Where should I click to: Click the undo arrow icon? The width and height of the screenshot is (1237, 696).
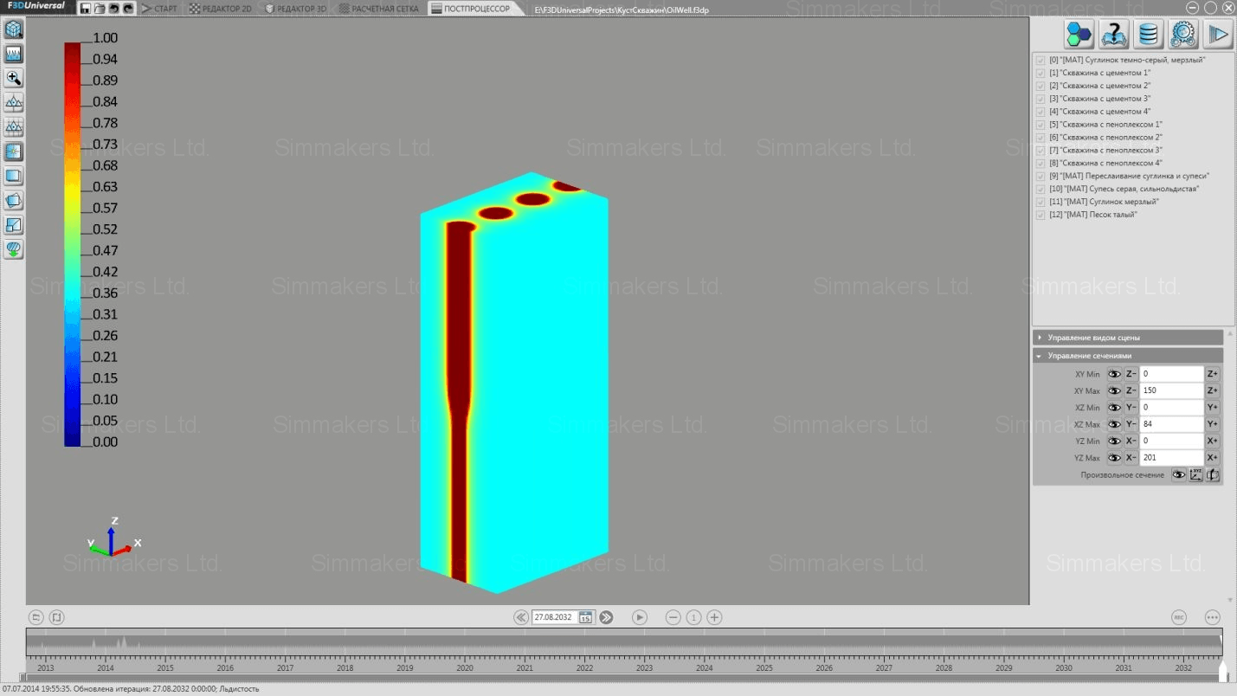(114, 9)
